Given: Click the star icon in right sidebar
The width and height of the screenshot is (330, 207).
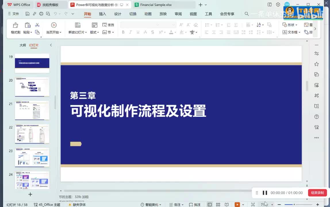Looking at the screenshot, I should (x=316, y=64).
